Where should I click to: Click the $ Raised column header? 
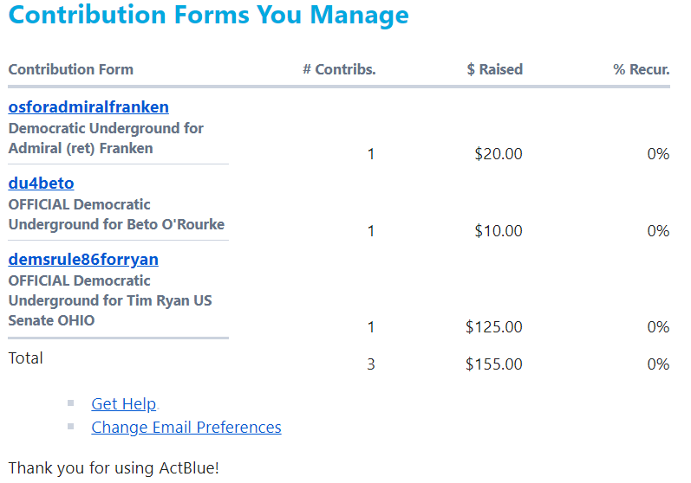click(x=494, y=69)
